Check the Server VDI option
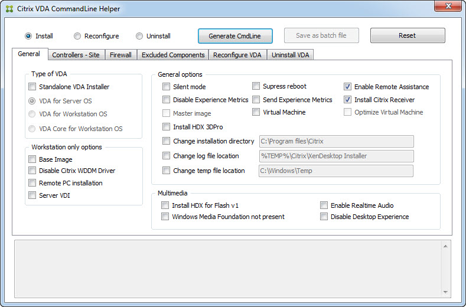Viewport: 466px width, 307px height. coord(32,195)
